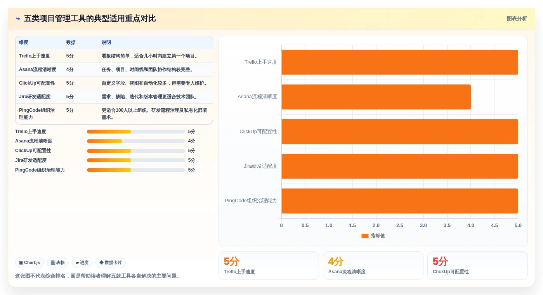
Task: Select the Trello上手速度 table row name
Action: [35, 56]
